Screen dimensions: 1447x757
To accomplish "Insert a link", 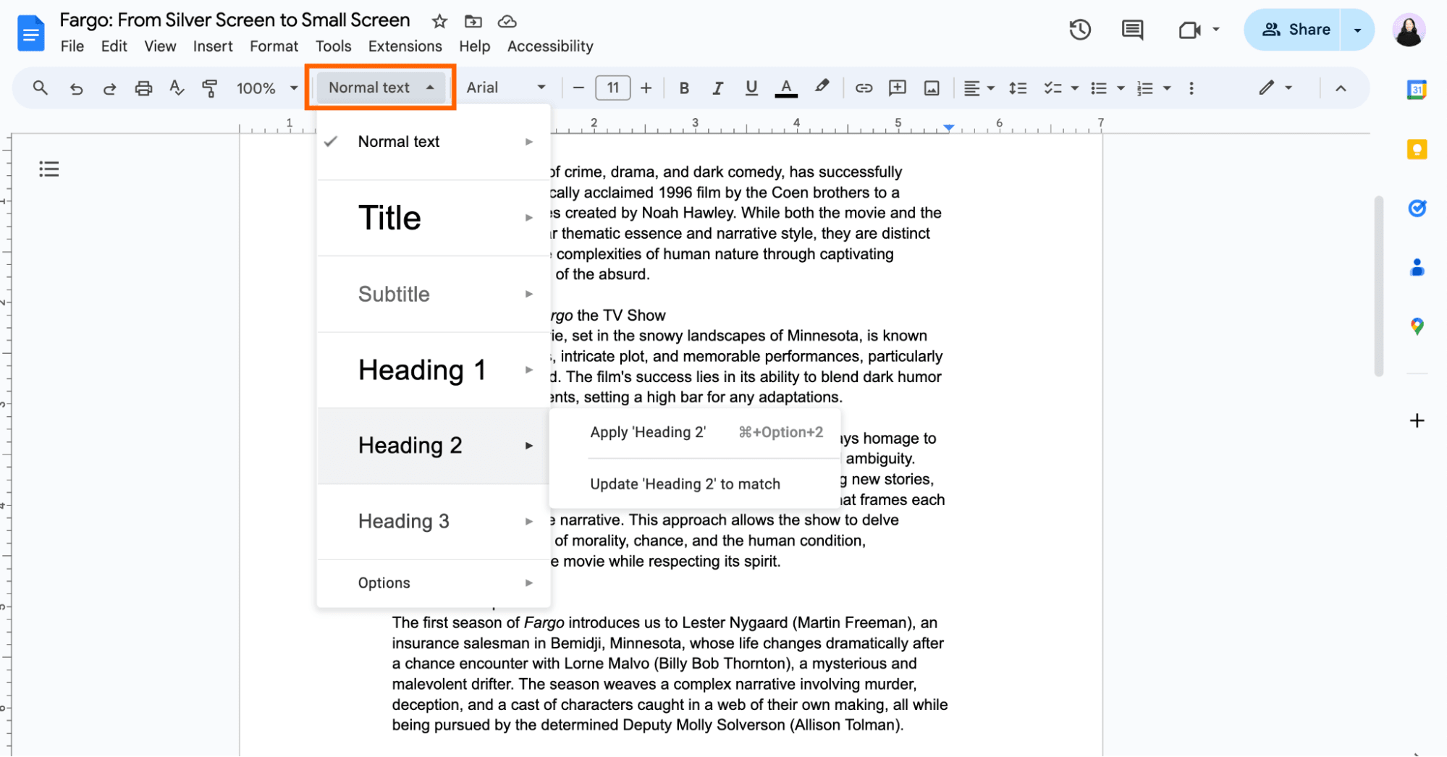I will click(x=864, y=88).
